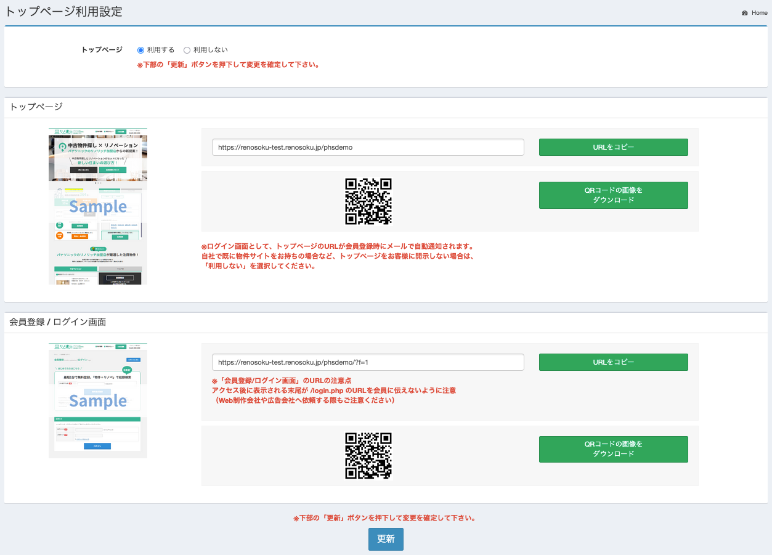Click the 会員登録 / ログイン画面 section heading
Image resolution: width=772 pixels, height=555 pixels.
click(58, 322)
